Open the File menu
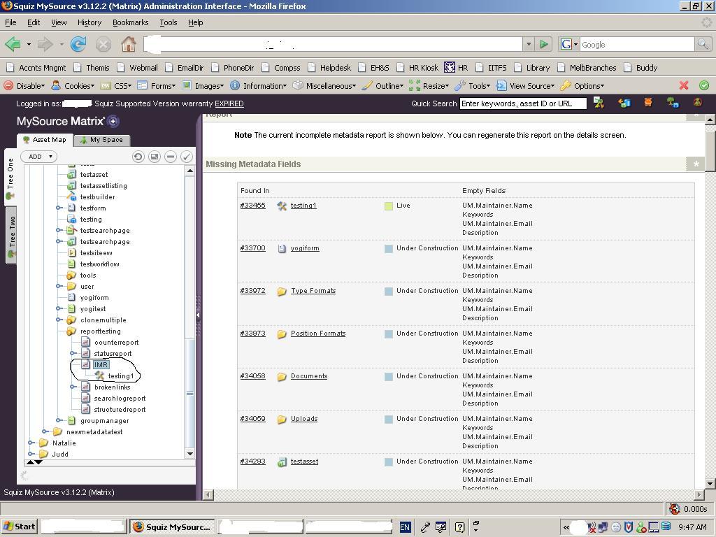Viewport: 716px width, 537px height. pyautogui.click(x=10, y=22)
